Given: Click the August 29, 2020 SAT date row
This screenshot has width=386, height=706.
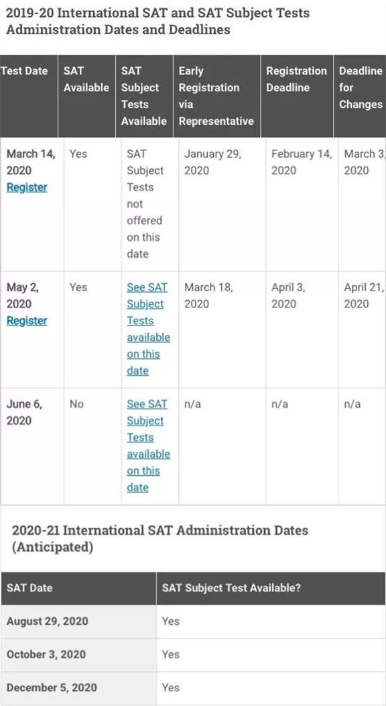Looking at the screenshot, I should [193, 621].
